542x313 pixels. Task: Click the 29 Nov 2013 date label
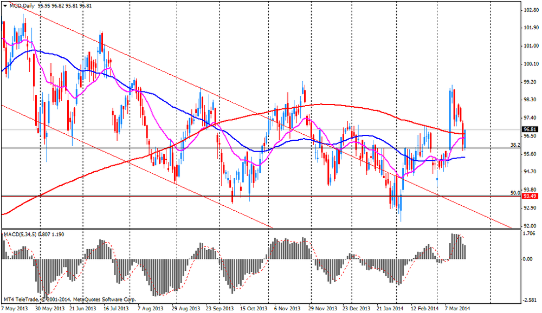tap(322, 308)
